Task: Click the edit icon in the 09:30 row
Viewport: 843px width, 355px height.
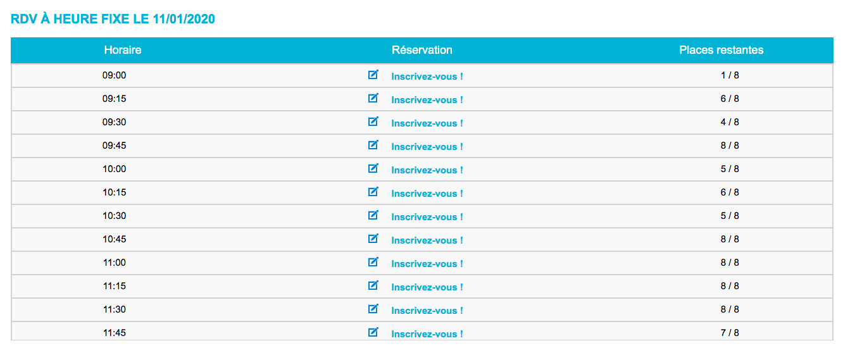Action: [x=373, y=121]
